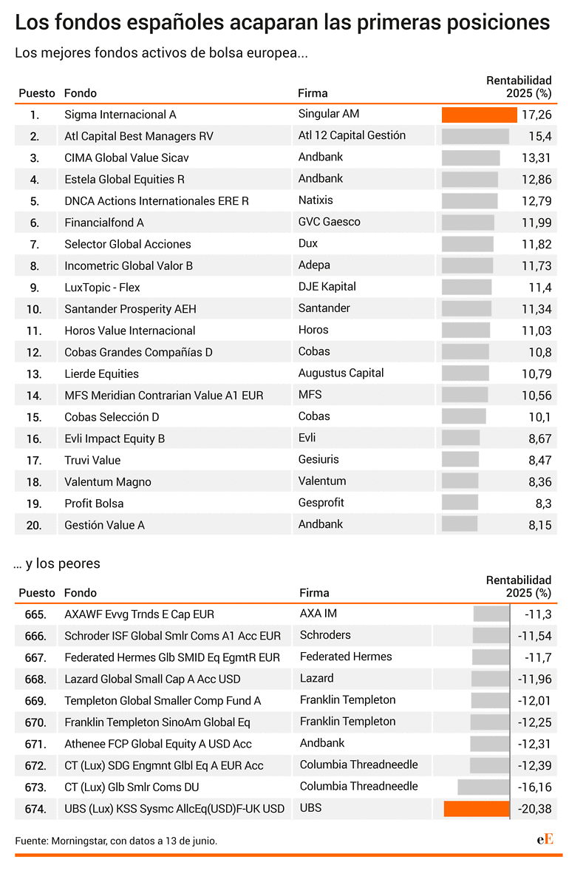Click the eE logo at bottom right
Viewport: 569px width, 871px height.
click(545, 838)
